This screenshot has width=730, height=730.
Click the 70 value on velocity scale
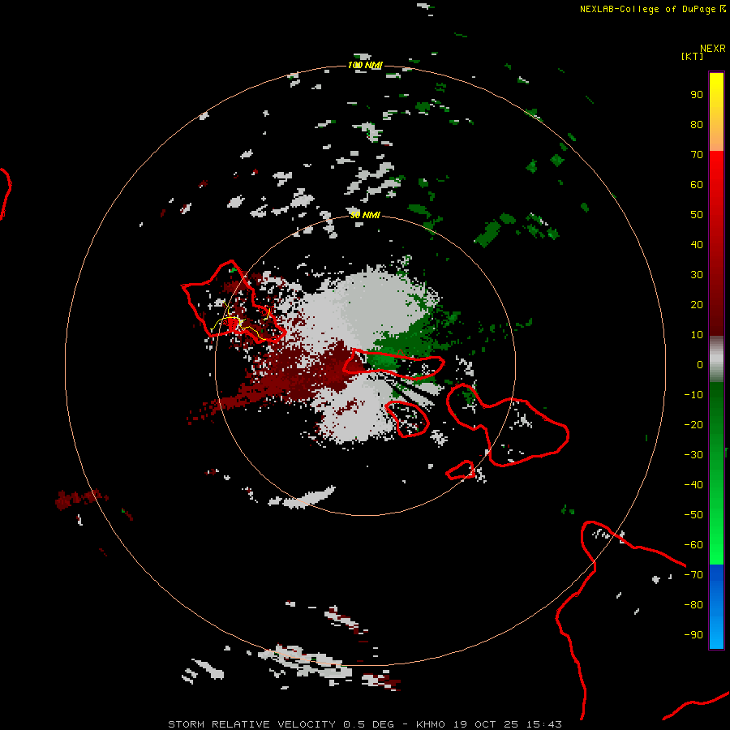[697, 155]
